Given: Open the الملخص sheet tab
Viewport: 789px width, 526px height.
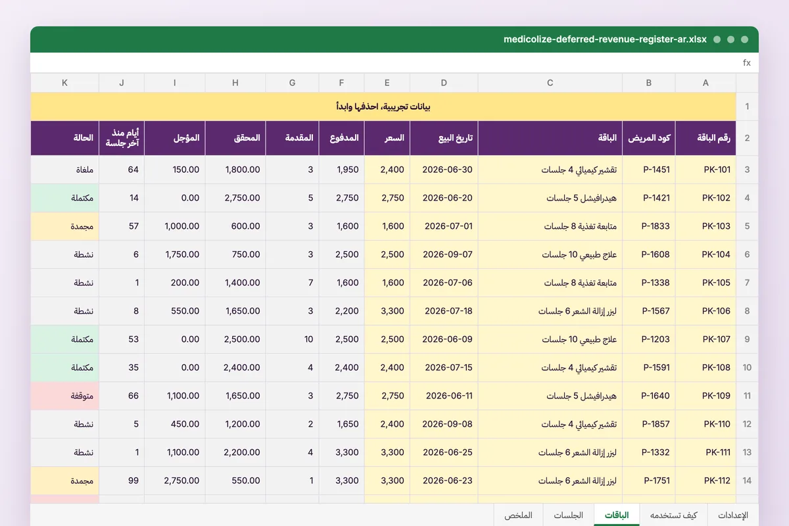Looking at the screenshot, I should click(519, 515).
